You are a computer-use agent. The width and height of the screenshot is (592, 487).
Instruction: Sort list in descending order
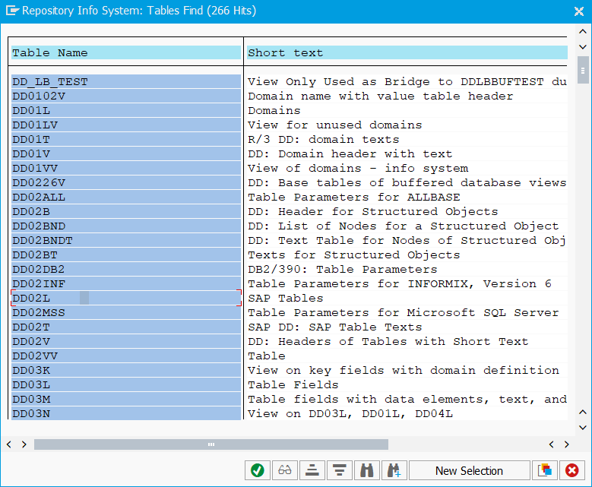[340, 470]
